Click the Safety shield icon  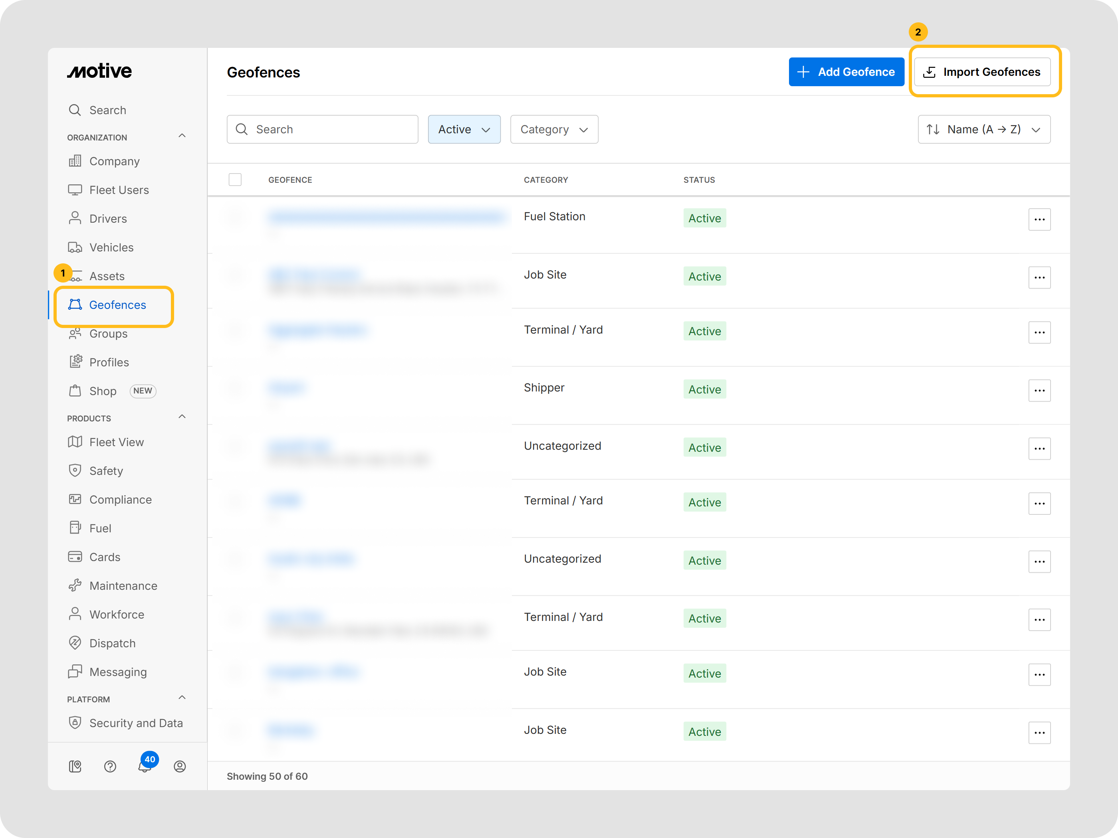[75, 470]
